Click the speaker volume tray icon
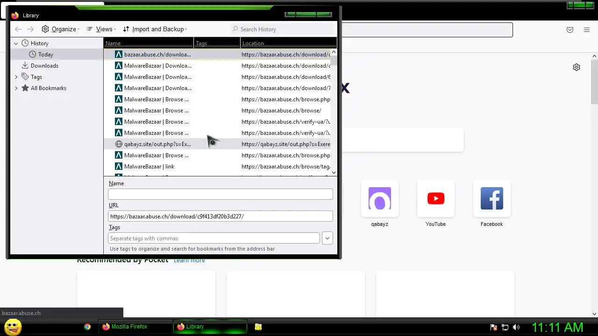The height and width of the screenshot is (336, 598). pos(516,327)
